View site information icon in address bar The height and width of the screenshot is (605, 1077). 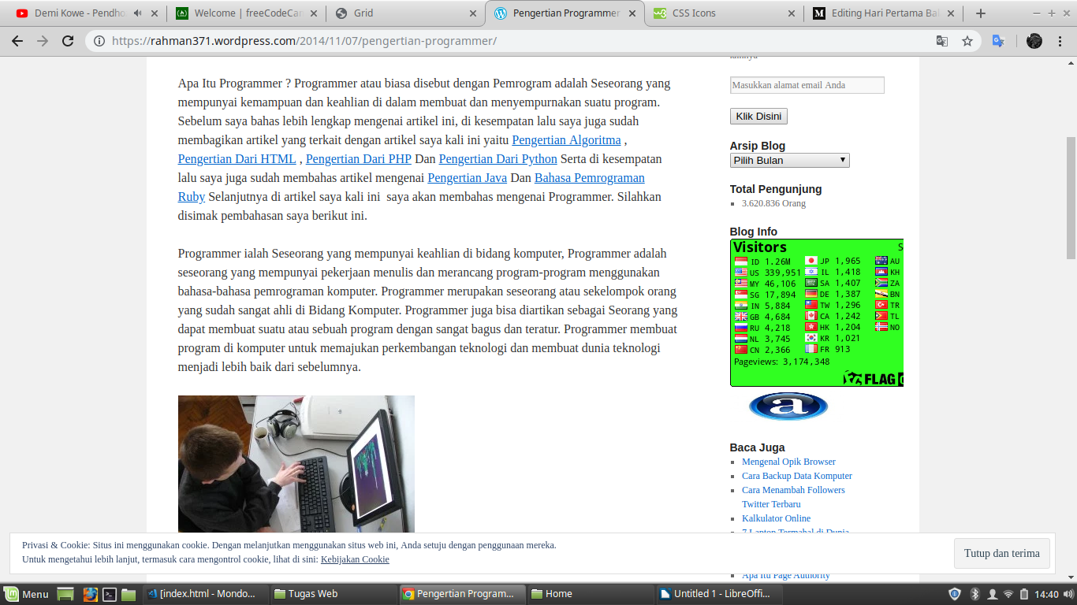coord(99,41)
